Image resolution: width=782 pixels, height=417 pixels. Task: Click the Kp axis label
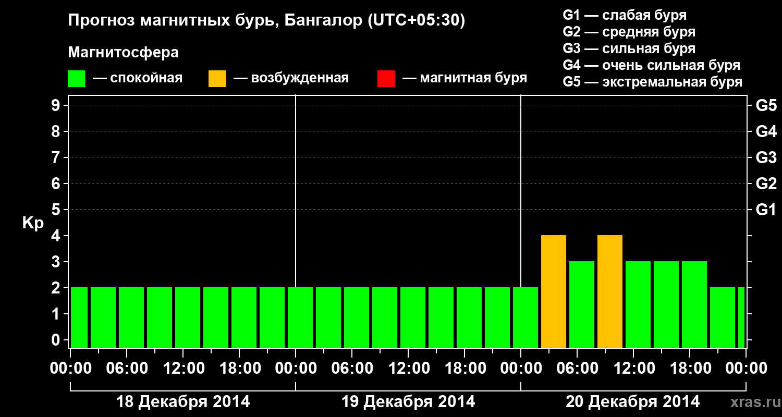33,223
